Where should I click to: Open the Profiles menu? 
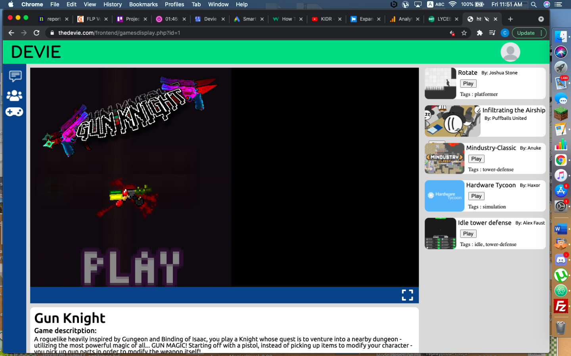pyautogui.click(x=174, y=4)
